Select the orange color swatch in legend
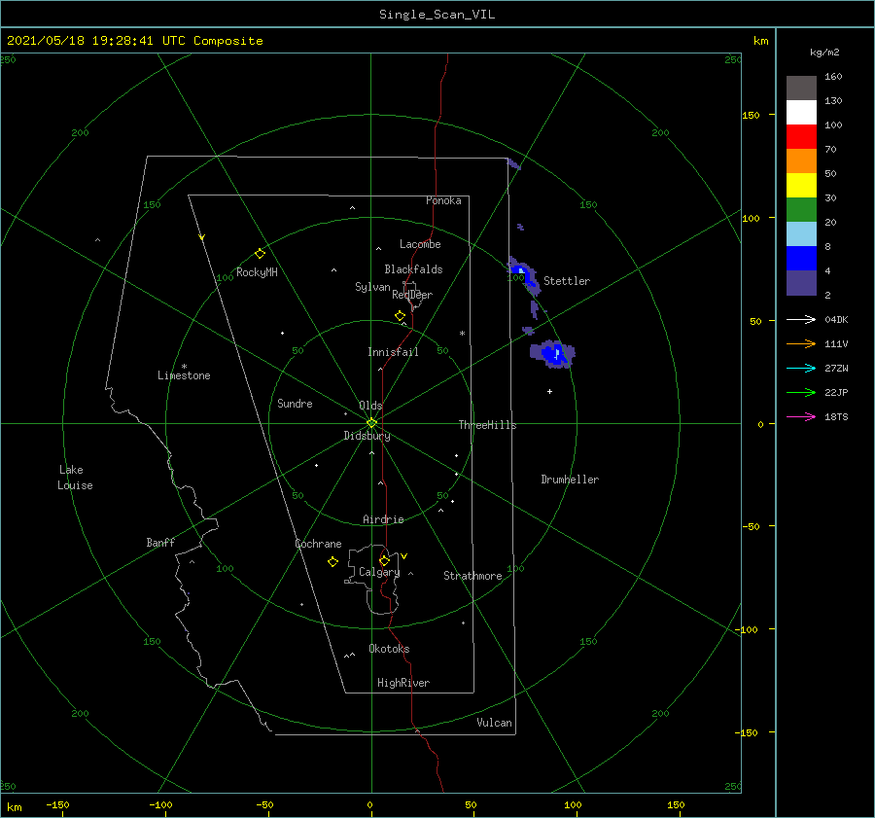Screen dimensions: 875x818 pyautogui.click(x=801, y=161)
